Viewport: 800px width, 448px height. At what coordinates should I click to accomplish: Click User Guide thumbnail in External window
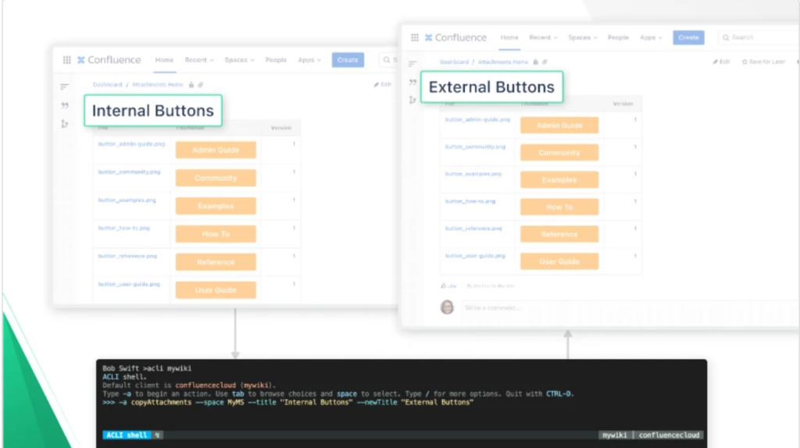(559, 261)
